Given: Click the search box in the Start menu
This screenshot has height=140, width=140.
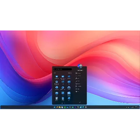Looking at the screenshot, I should tap(63, 69).
